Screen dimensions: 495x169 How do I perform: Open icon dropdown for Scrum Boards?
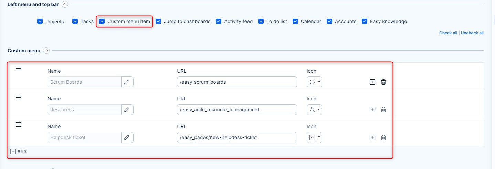tap(314, 82)
